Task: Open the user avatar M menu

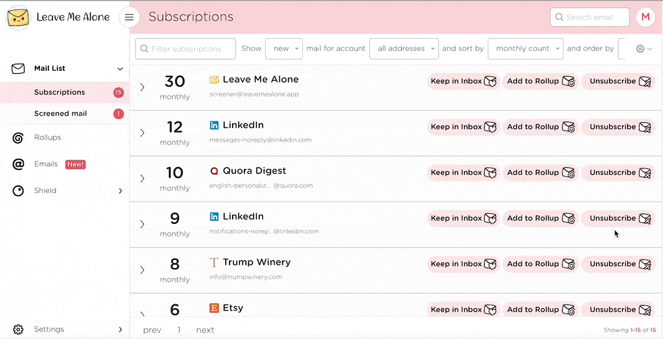Action: tap(646, 17)
